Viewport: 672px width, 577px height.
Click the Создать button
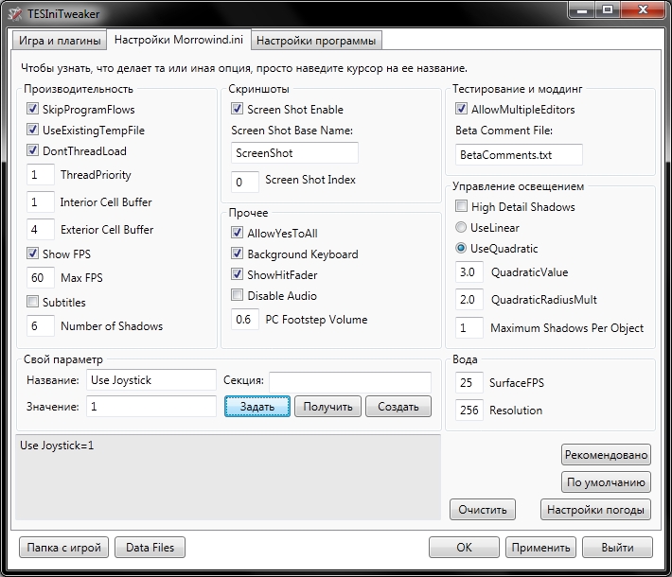[x=398, y=407]
